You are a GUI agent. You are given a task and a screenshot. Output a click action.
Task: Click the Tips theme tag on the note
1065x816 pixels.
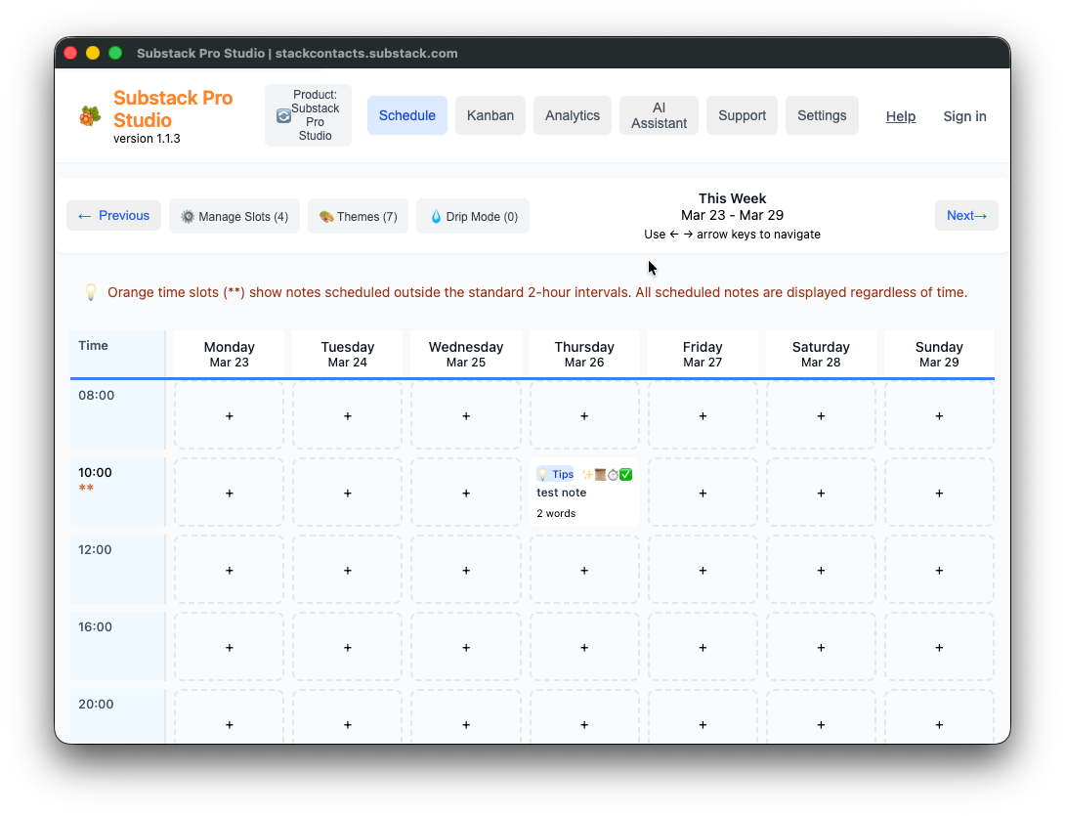(x=556, y=474)
